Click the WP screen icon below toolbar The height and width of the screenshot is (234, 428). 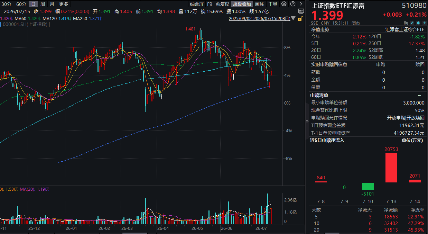(x=301, y=11)
